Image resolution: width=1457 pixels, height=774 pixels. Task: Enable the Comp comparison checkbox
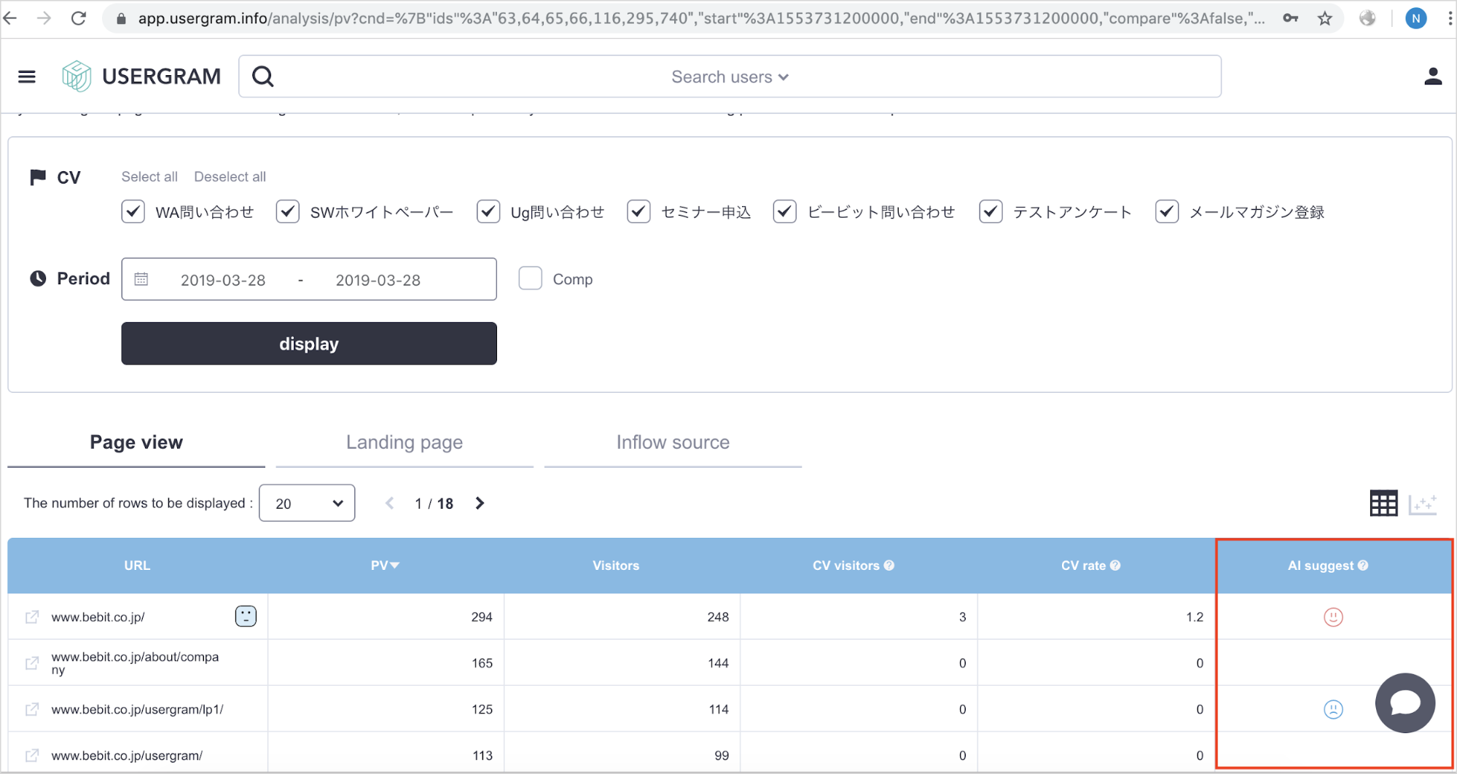(x=530, y=278)
